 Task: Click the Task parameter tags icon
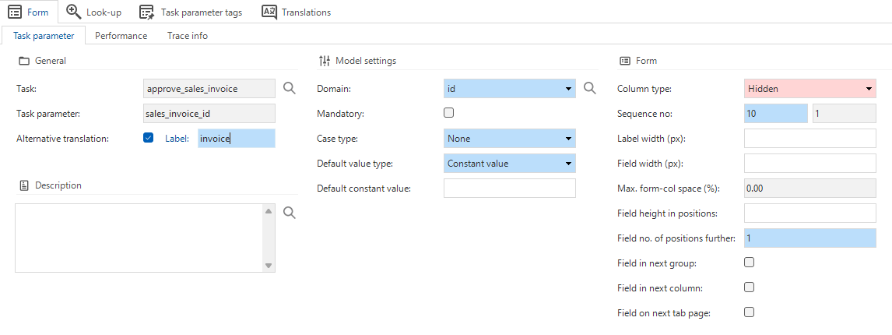[x=147, y=12]
